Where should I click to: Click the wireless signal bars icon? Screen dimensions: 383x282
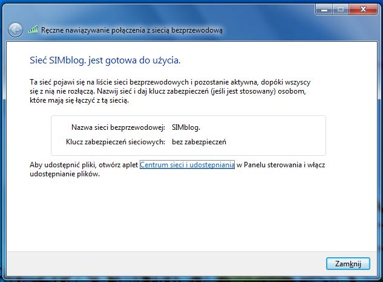(x=33, y=30)
